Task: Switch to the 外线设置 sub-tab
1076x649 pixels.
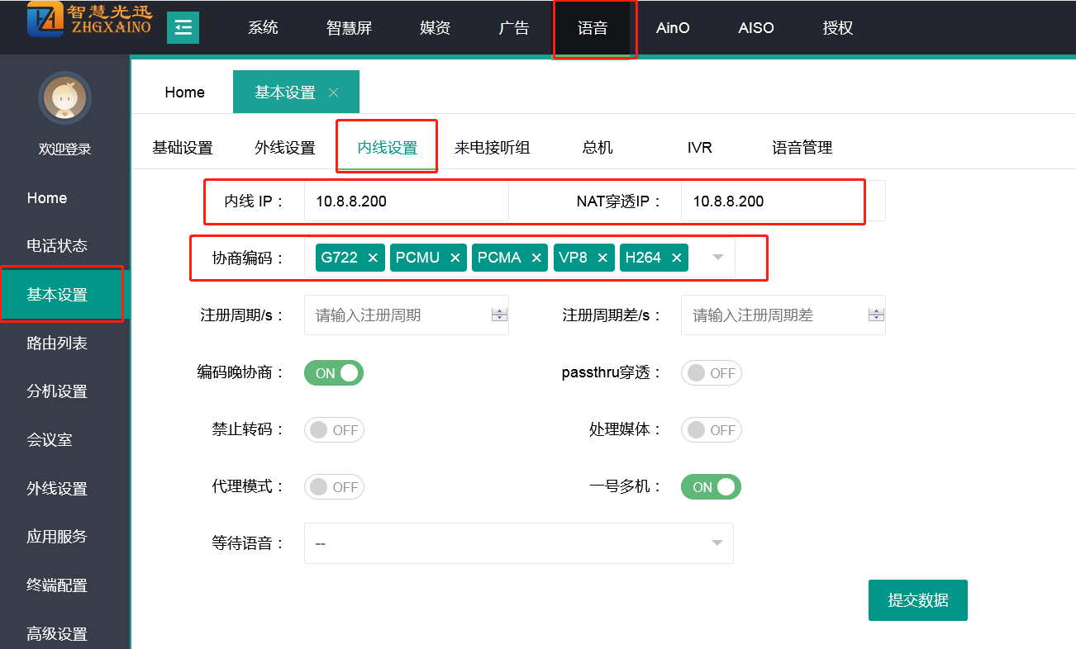Action: tap(285, 148)
